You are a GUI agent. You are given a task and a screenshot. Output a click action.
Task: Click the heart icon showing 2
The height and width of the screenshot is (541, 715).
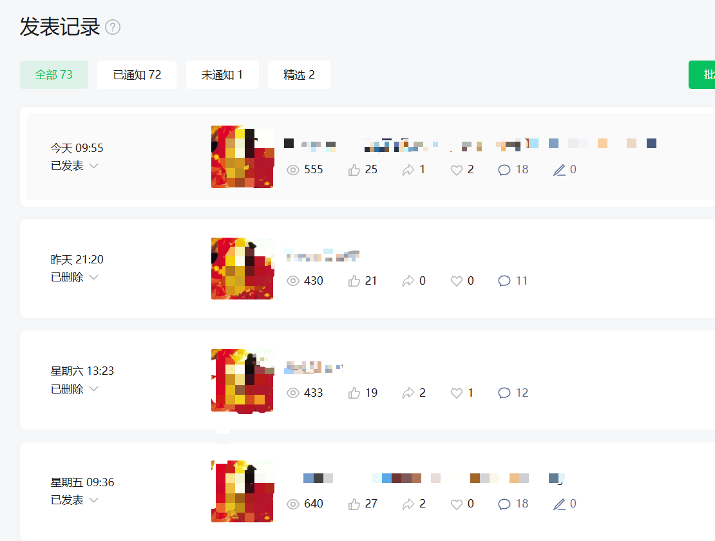(457, 170)
